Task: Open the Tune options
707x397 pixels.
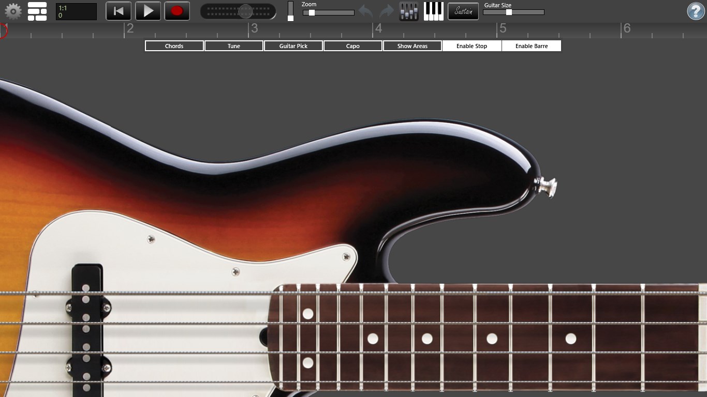Action: 234,46
